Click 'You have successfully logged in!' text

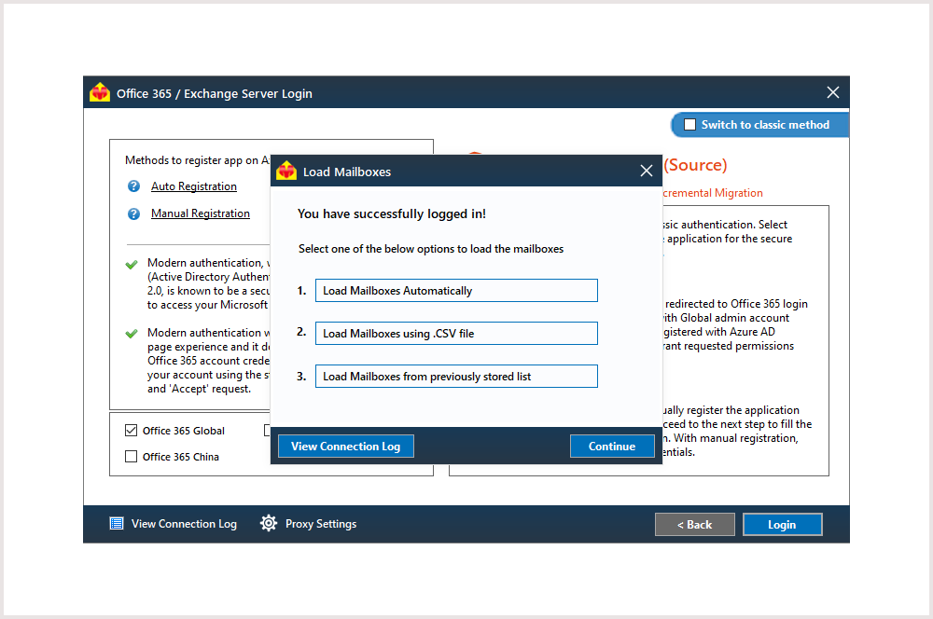click(392, 214)
